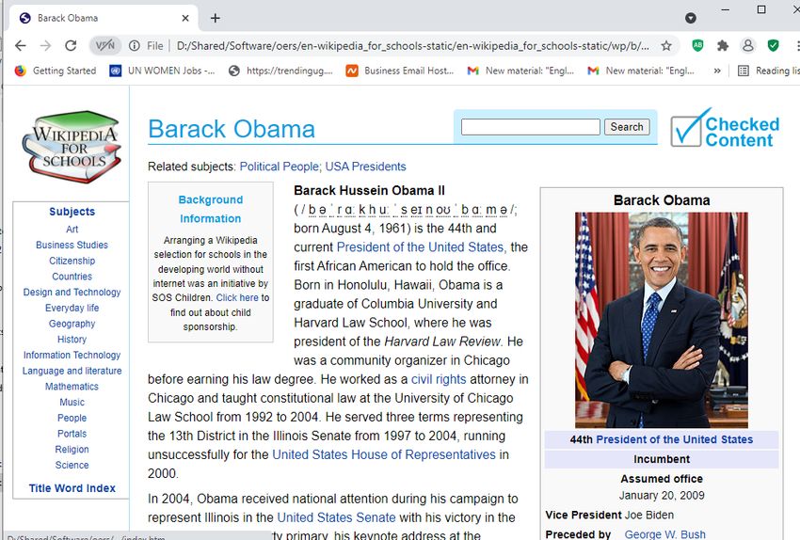Open the Geography subject
Viewport: 800px width, 540px height.
72,325
